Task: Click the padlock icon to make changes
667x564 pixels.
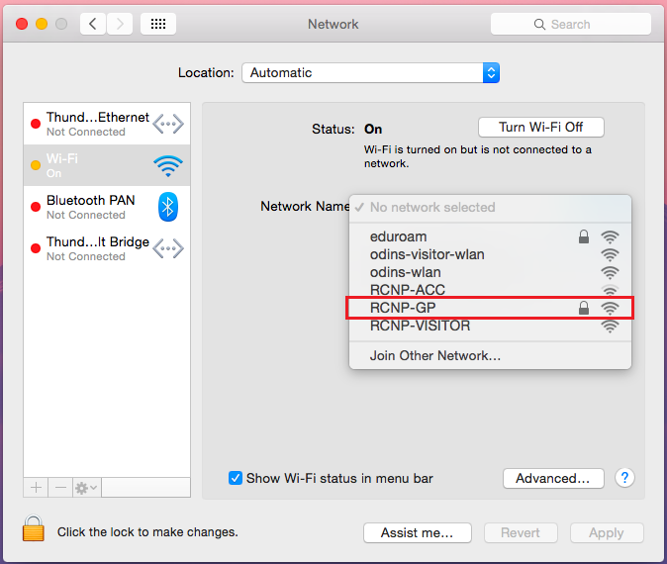Action: click(34, 531)
